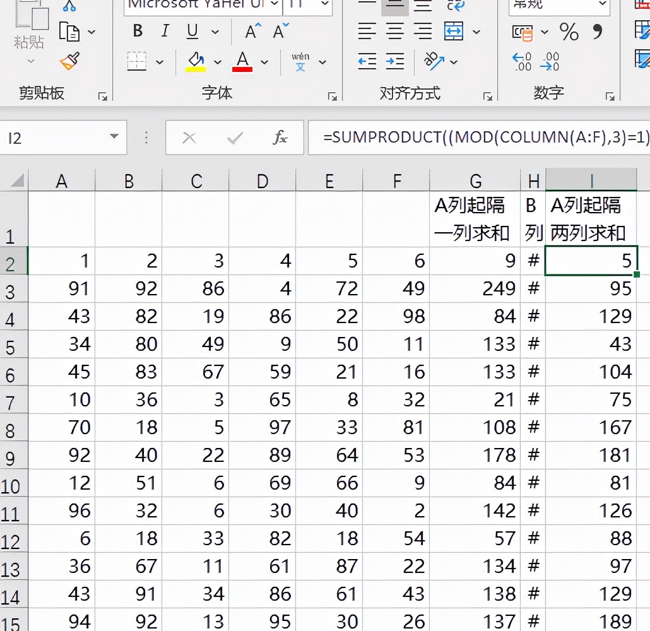Center text horizontally
This screenshot has height=631, width=650.
coord(394,31)
